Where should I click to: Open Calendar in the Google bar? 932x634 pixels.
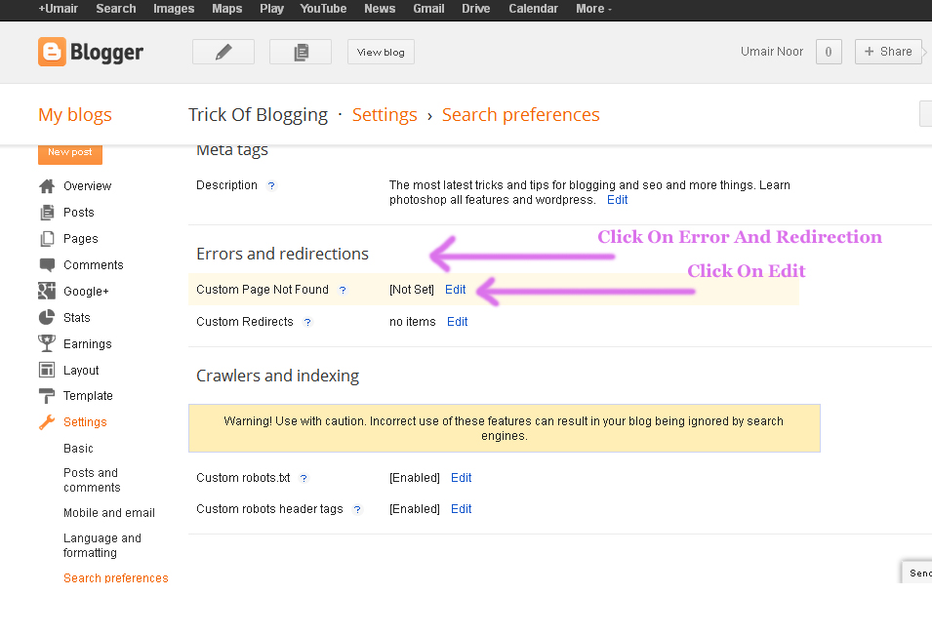(x=533, y=9)
